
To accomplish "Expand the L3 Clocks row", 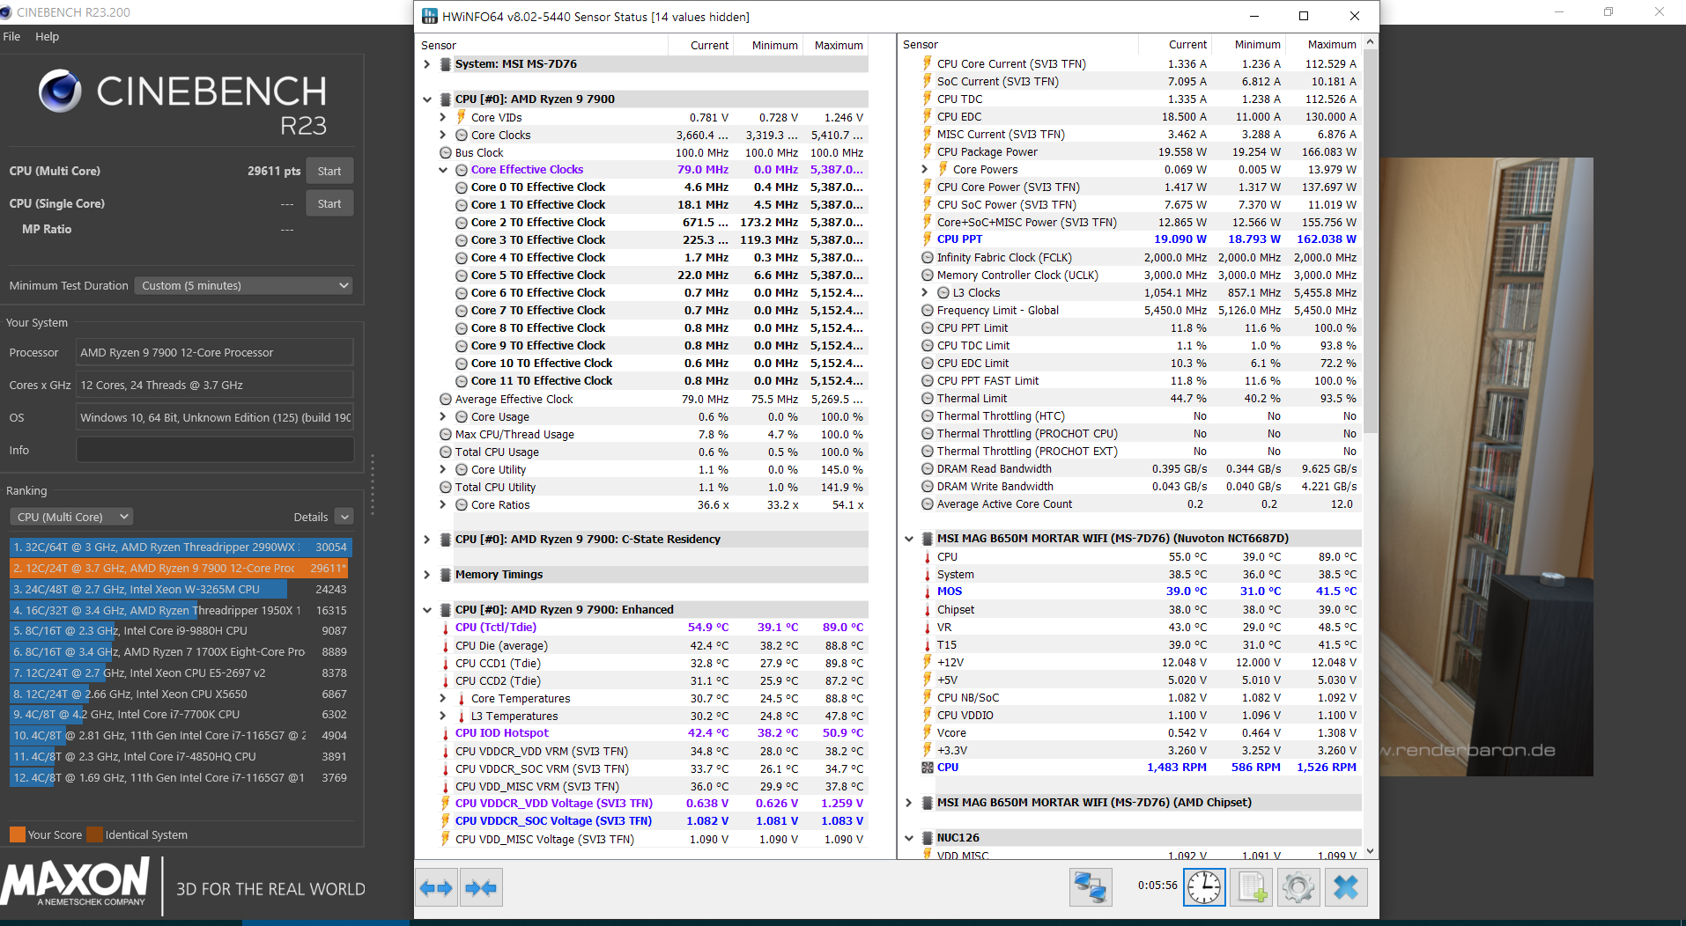I will pyautogui.click(x=925, y=292).
